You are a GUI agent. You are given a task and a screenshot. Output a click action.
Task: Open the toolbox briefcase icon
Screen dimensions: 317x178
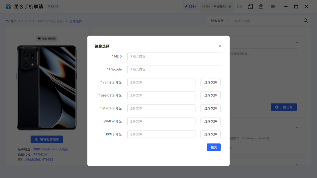click(261, 6)
